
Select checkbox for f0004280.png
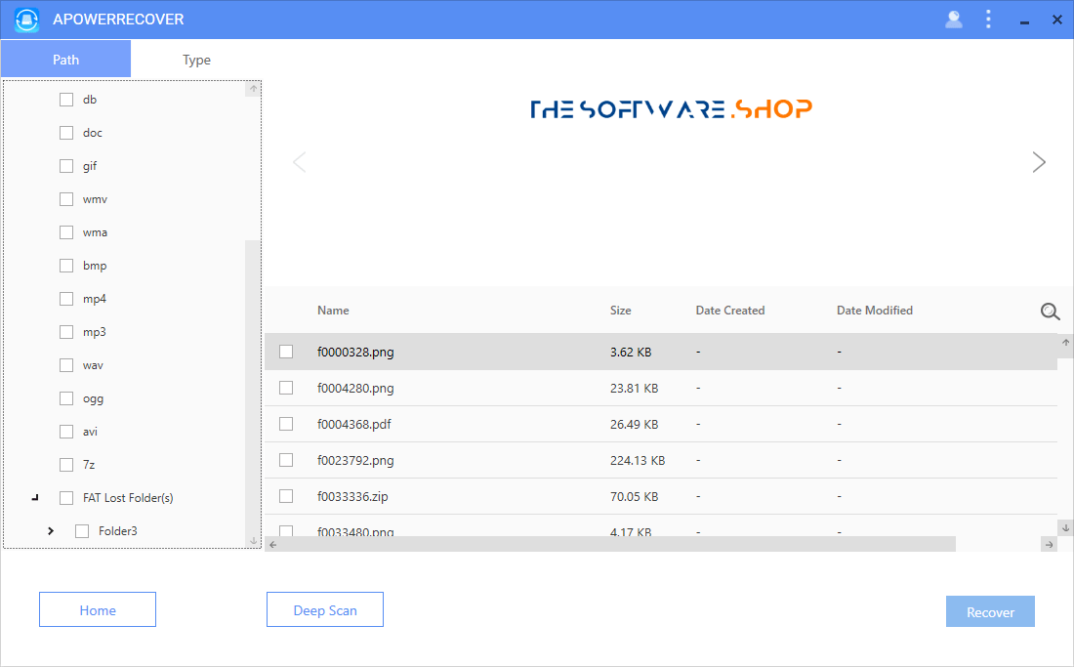point(286,388)
